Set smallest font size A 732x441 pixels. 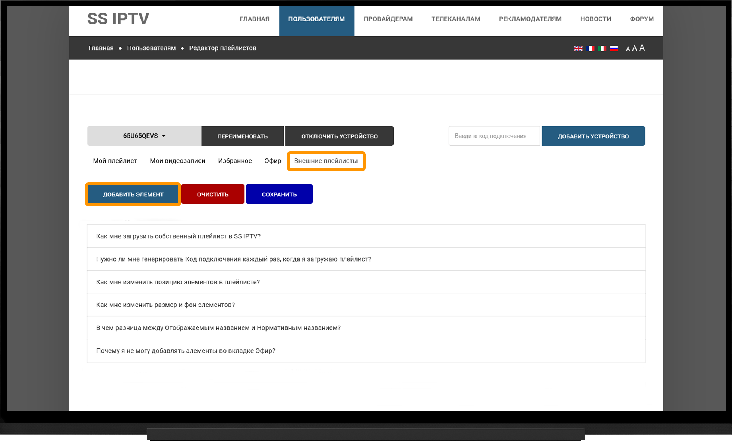(x=628, y=49)
